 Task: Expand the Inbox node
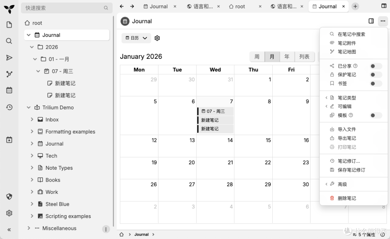pyautogui.click(x=32, y=119)
